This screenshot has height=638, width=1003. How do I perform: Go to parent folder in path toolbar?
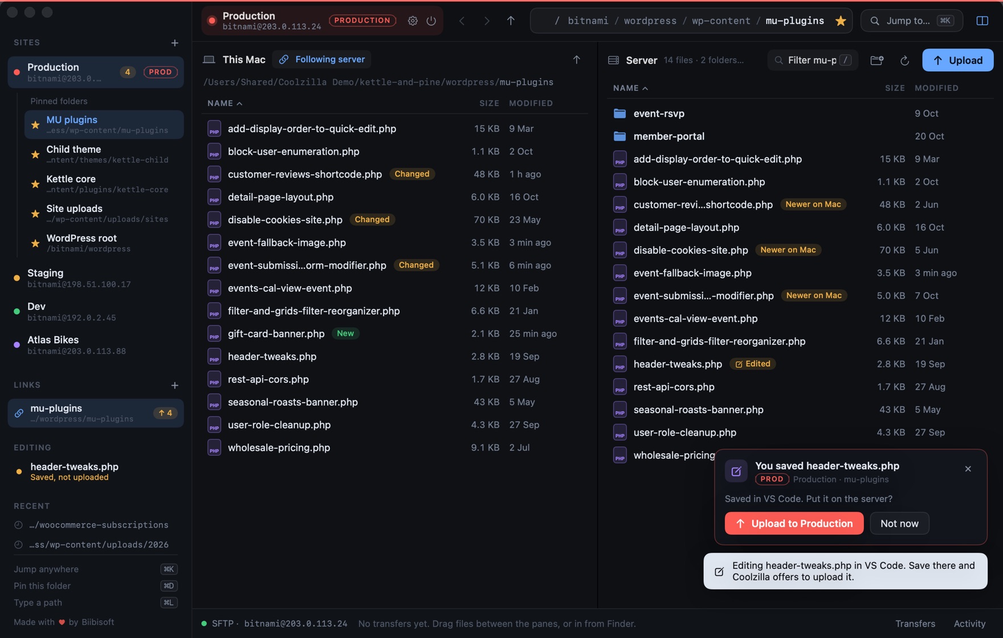coord(511,21)
